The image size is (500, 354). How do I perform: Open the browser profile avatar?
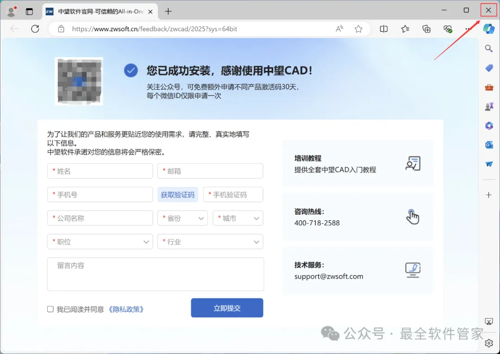[x=12, y=12]
